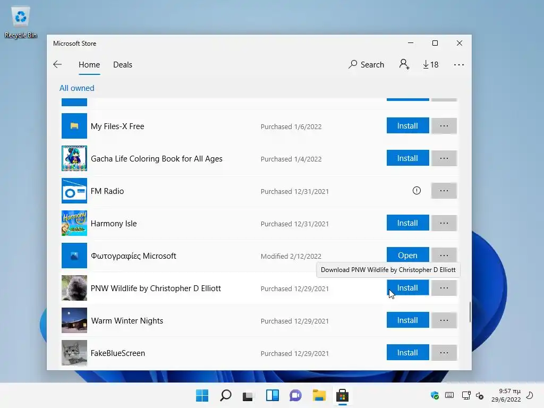Screen dimensions: 544x408
Task: Click the Φωτογραφίες Microsoft photos icon
Action: coord(74,256)
